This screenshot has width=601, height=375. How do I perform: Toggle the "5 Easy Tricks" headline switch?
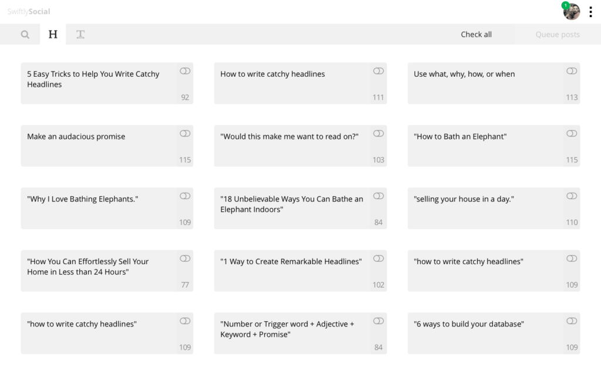(185, 71)
